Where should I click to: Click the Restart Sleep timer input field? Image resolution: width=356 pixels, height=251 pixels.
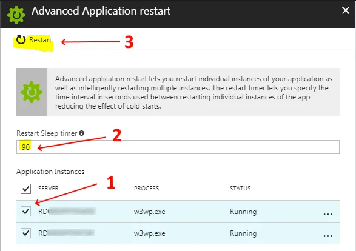click(178, 147)
